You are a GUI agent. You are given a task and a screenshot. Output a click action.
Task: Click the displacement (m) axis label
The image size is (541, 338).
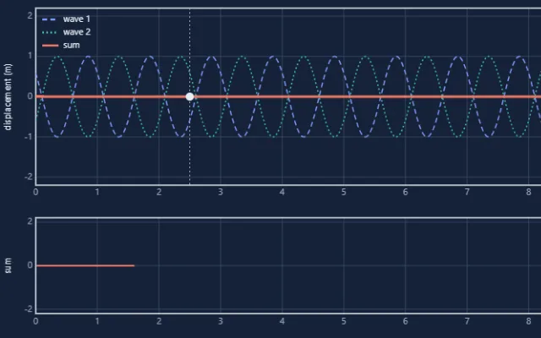point(8,97)
